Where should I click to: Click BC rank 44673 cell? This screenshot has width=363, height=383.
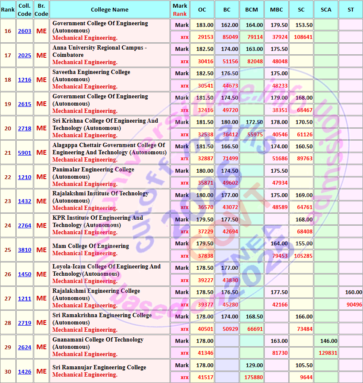[x=227, y=86]
